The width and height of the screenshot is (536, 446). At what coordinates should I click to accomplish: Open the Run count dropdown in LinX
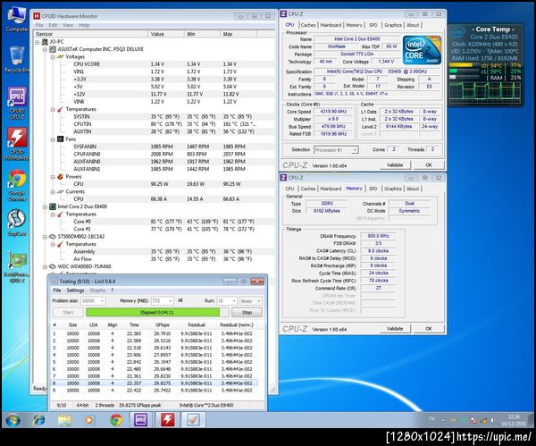pos(234,301)
